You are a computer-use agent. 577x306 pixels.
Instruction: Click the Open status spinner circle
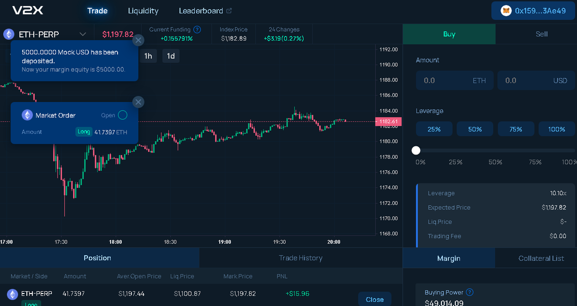tap(123, 115)
